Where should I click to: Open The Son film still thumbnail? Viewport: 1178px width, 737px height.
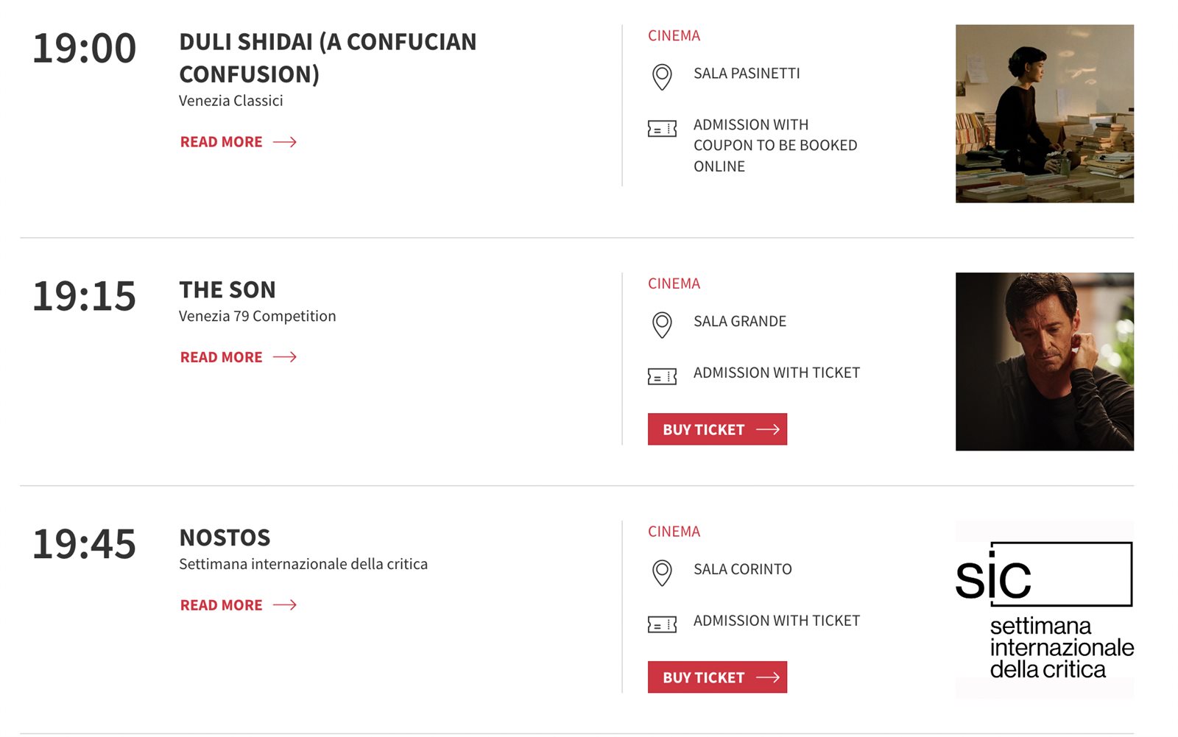[1044, 362]
